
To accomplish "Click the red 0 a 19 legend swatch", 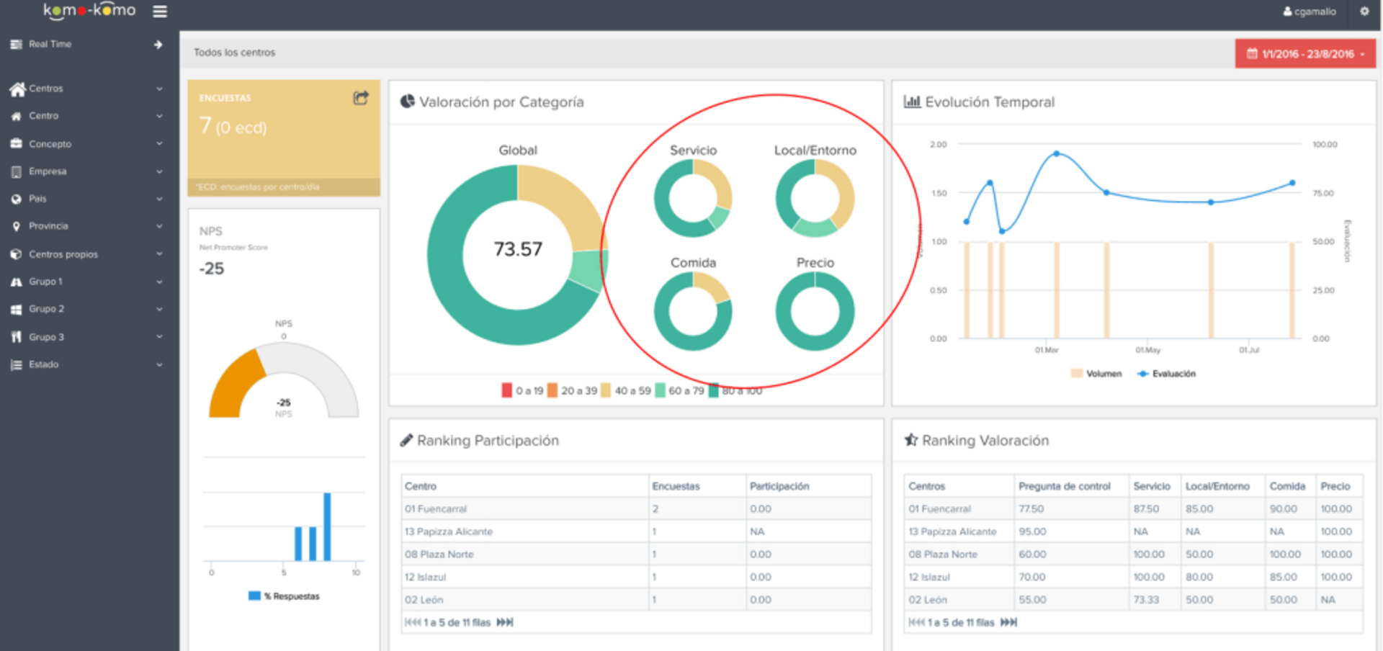I will (x=507, y=390).
